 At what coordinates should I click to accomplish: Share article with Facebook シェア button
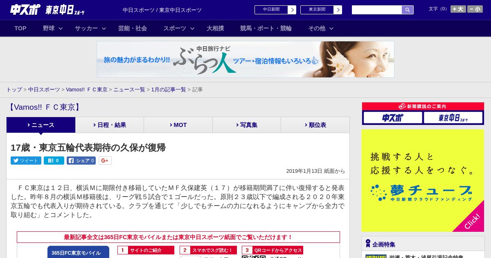click(x=81, y=161)
